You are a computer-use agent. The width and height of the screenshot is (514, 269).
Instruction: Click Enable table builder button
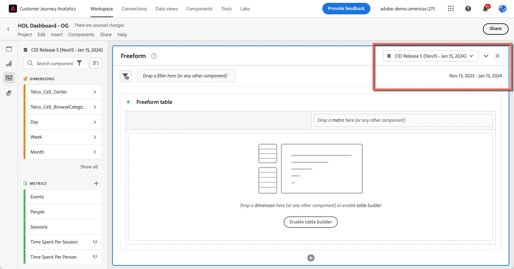(311, 222)
